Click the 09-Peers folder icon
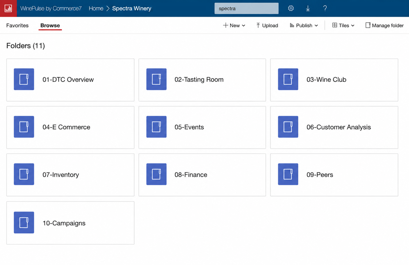This screenshot has height=265, width=409. click(x=288, y=174)
